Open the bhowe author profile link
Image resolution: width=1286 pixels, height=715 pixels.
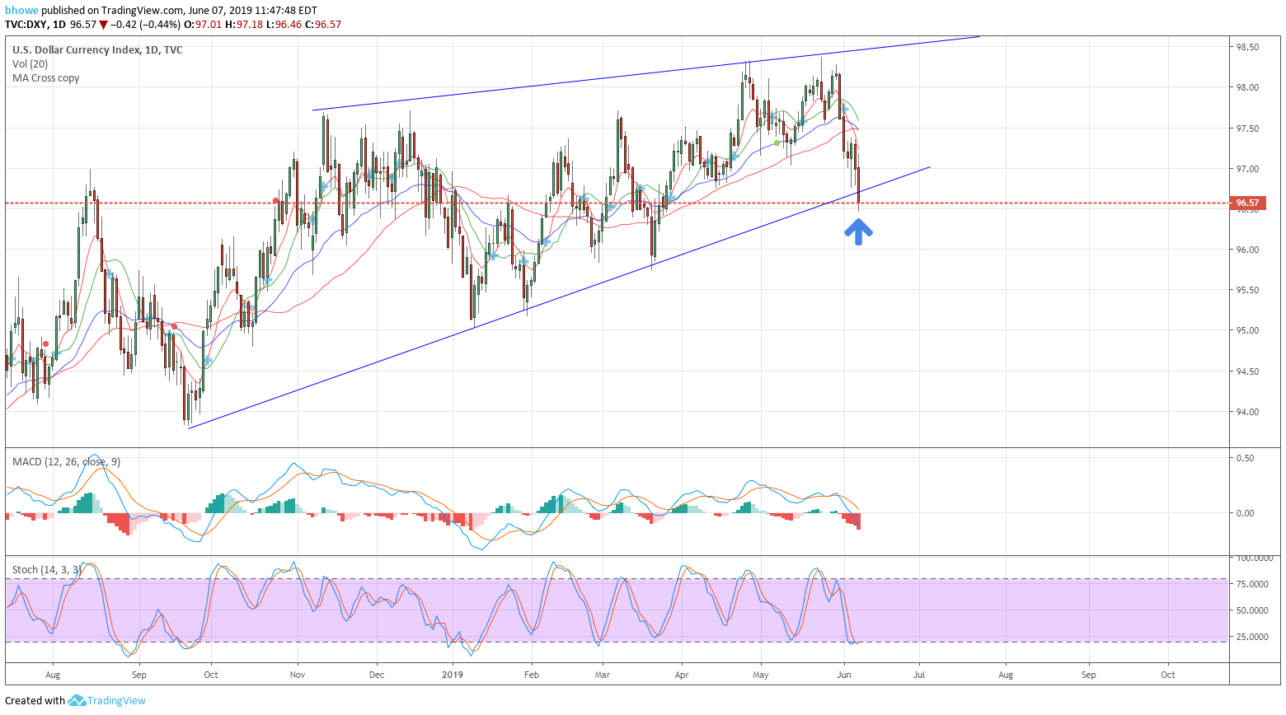(21, 11)
